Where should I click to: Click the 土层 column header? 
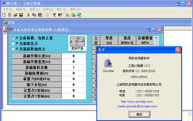[96, 40]
